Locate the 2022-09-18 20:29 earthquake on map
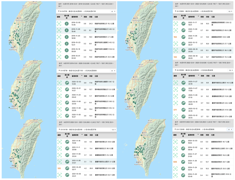This screenshot has width=235, height=180. point(176,50)
